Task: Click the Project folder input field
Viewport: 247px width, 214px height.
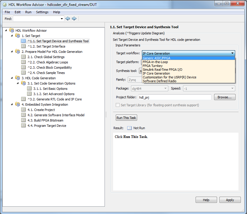Action: (x=175, y=97)
